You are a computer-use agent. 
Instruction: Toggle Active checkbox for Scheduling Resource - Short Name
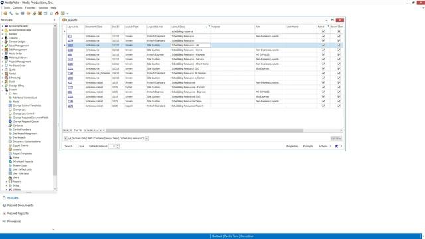(323, 64)
